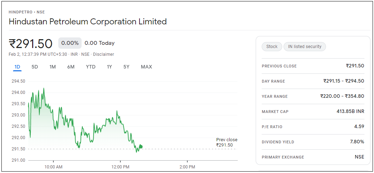Click the 291.00 y-axis label

(18, 160)
